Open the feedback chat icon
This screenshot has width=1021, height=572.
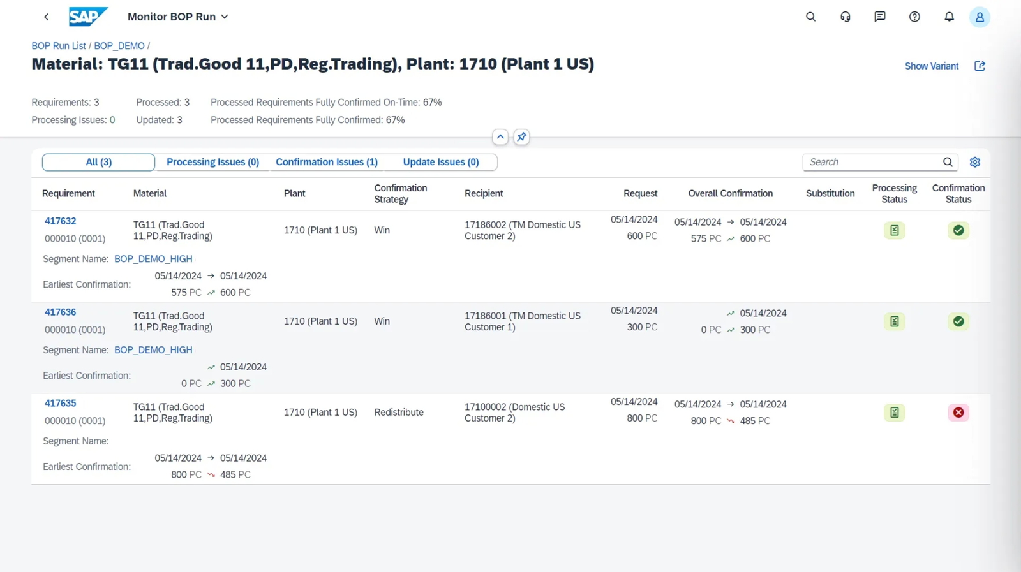879,17
